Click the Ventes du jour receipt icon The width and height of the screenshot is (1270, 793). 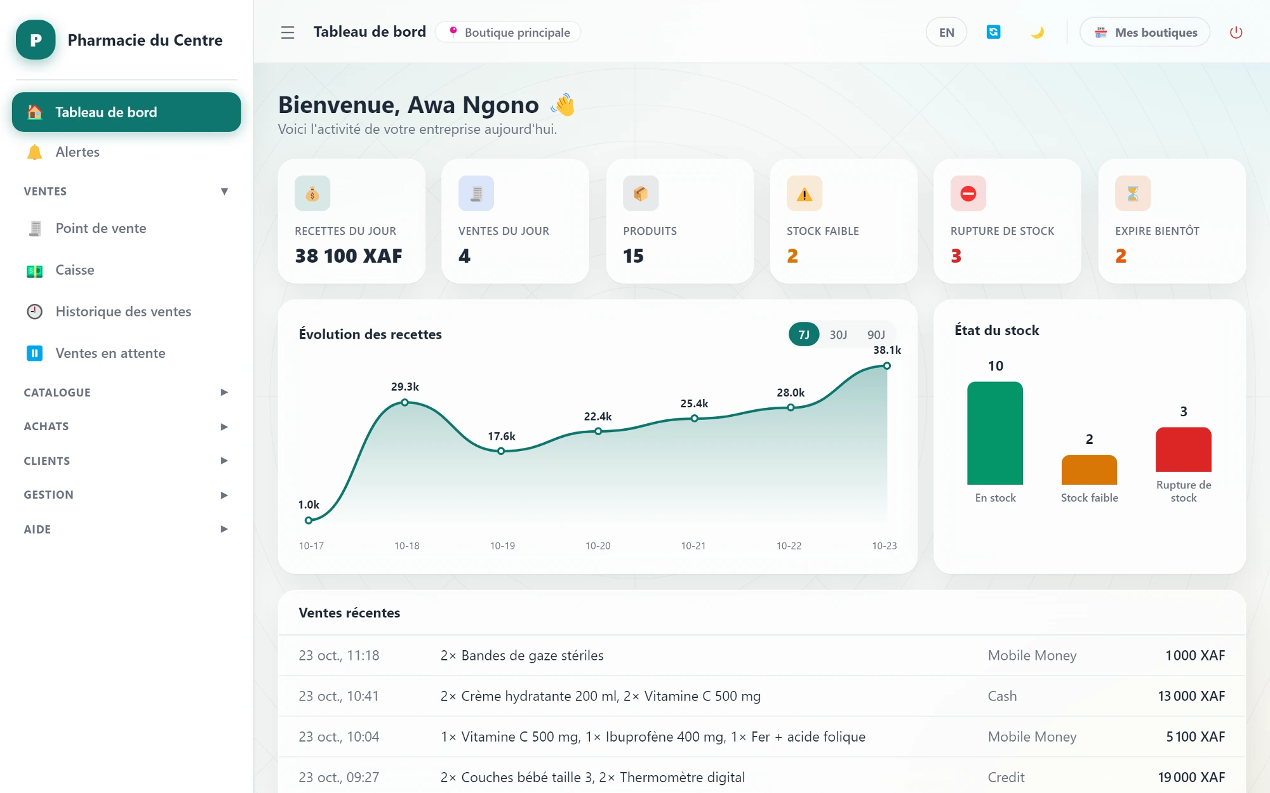pyautogui.click(x=476, y=193)
